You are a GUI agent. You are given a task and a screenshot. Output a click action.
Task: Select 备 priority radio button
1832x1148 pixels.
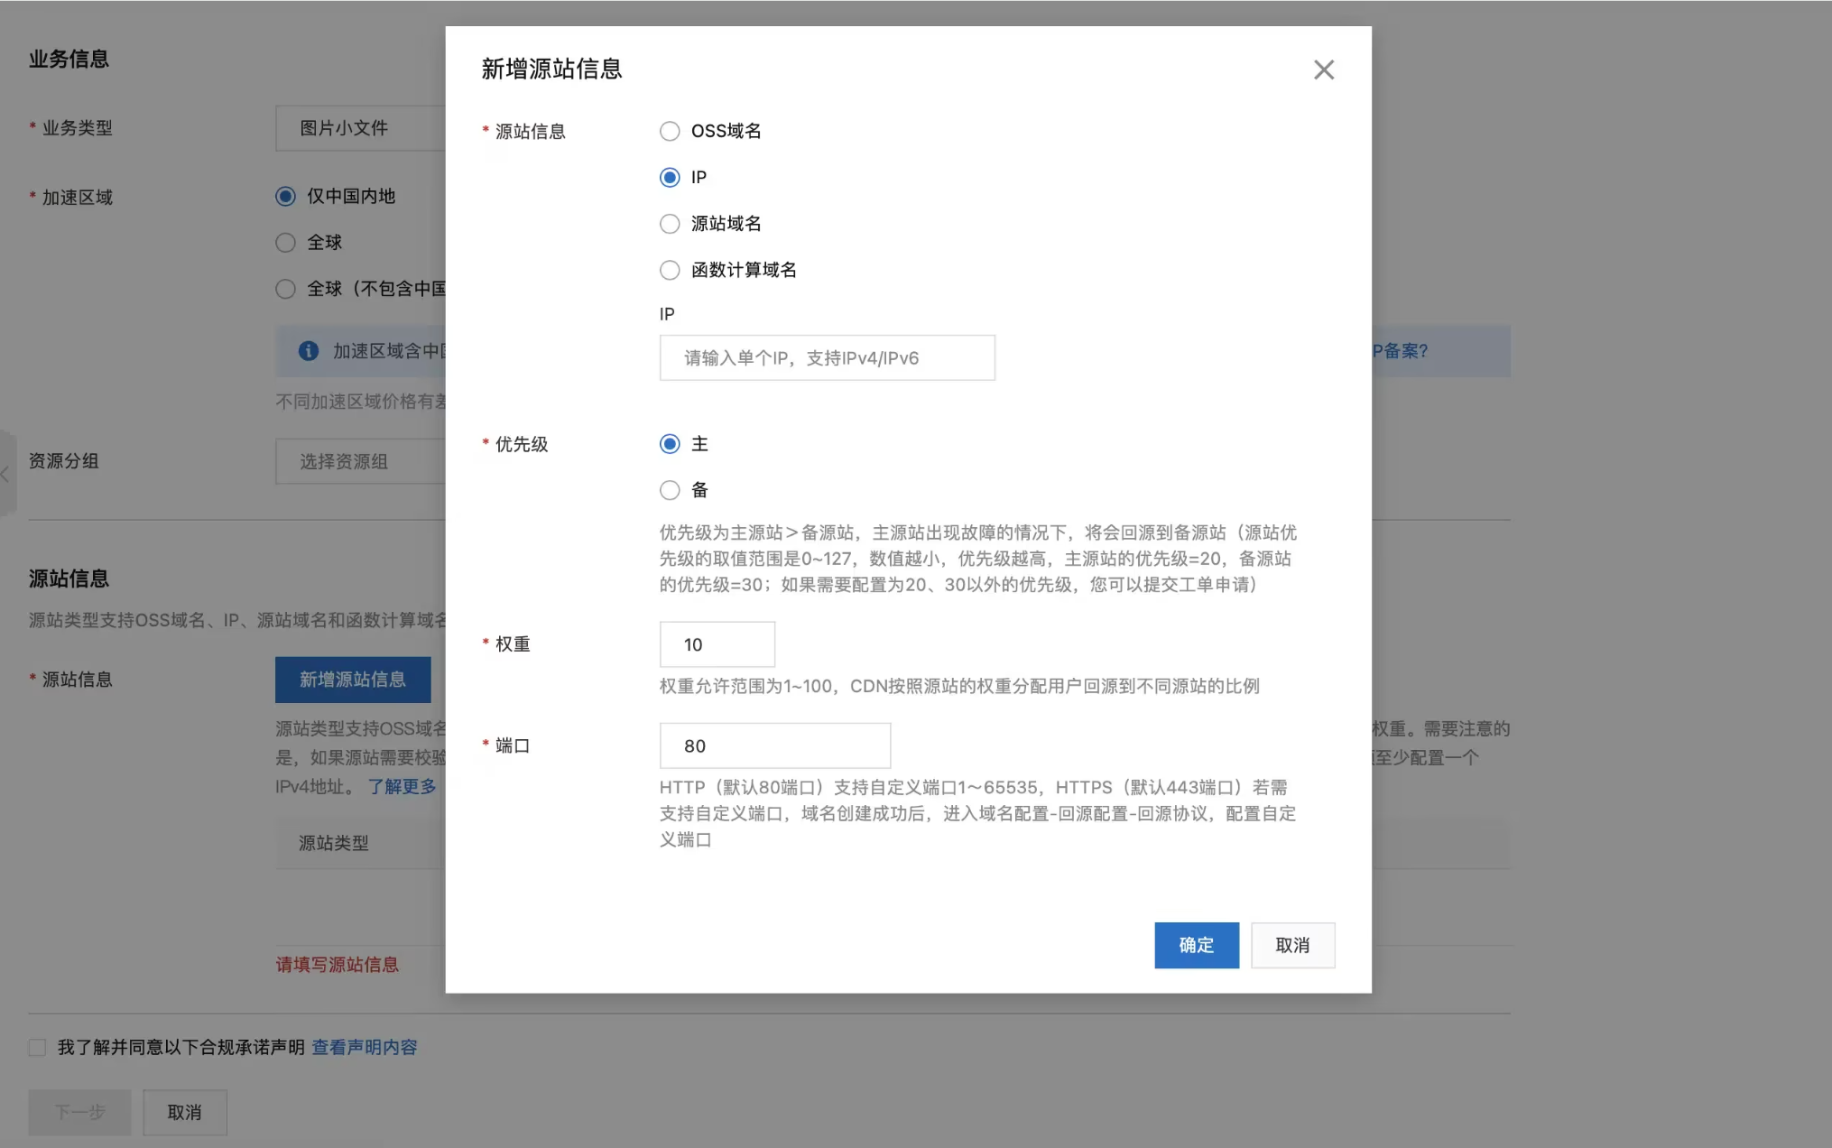[x=670, y=490]
